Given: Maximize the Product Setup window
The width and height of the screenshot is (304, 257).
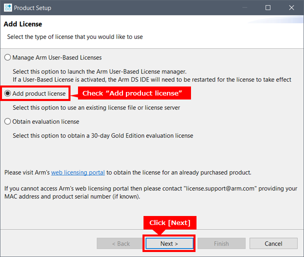Looking at the screenshot, I should pos(268,8).
